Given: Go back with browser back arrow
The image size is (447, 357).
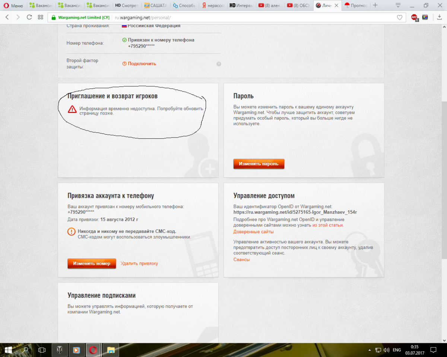Looking at the screenshot, I should pyautogui.click(x=7, y=17).
